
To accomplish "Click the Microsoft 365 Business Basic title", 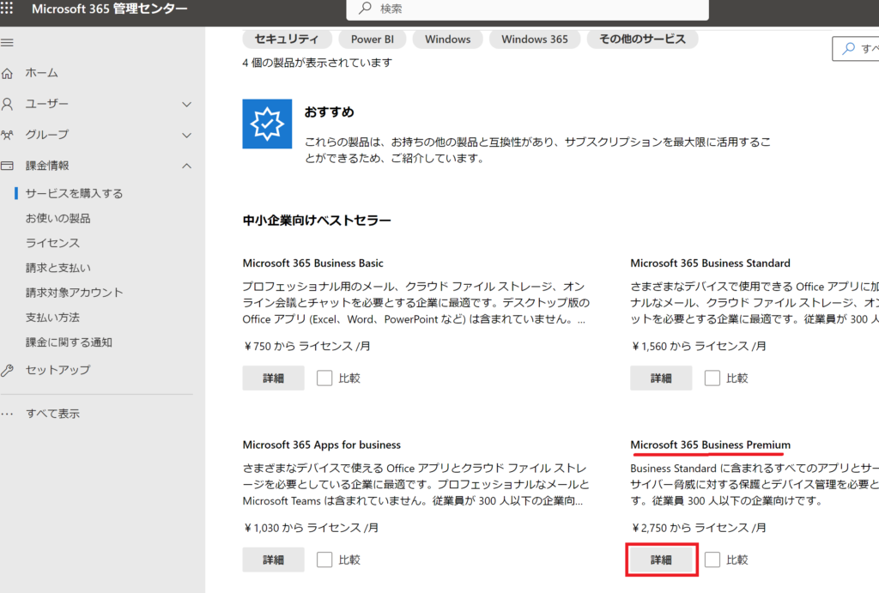I will pyautogui.click(x=312, y=263).
